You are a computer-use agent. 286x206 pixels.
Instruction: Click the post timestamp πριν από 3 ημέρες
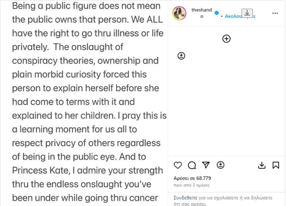[190, 185]
